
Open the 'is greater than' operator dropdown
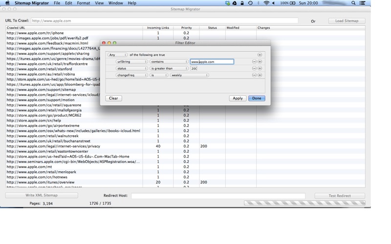coord(169,68)
